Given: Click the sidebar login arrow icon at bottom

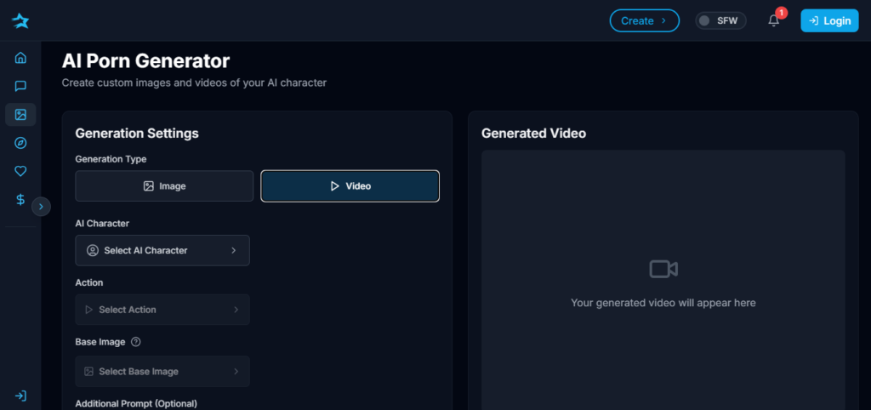Looking at the screenshot, I should point(20,396).
